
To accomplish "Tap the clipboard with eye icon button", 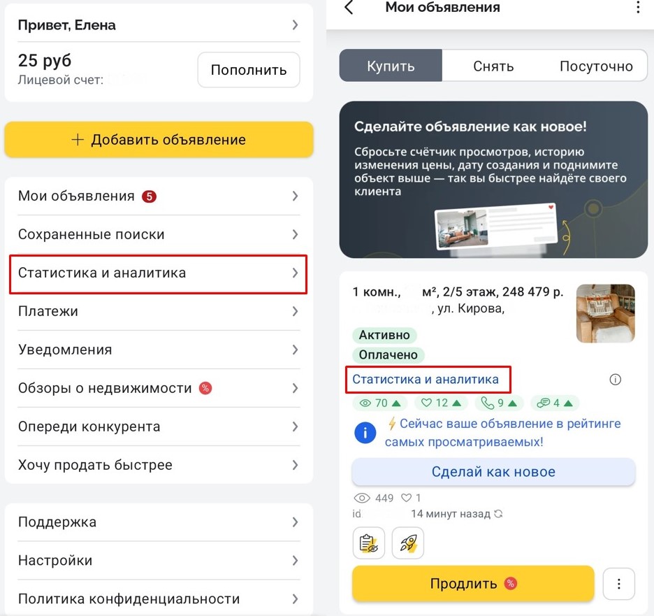I will (x=368, y=544).
